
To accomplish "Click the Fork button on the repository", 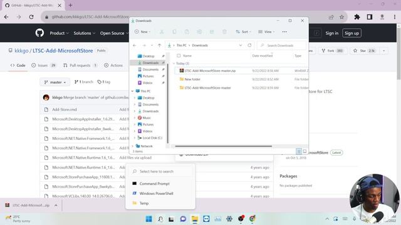I will (332, 51).
